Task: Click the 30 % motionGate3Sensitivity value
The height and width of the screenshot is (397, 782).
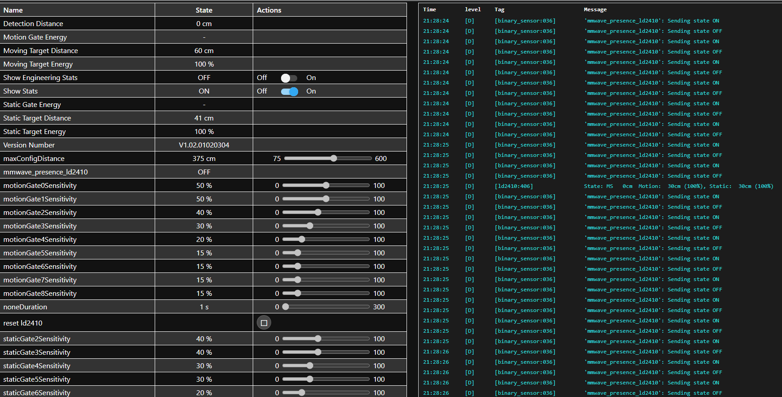Action: 204,226
